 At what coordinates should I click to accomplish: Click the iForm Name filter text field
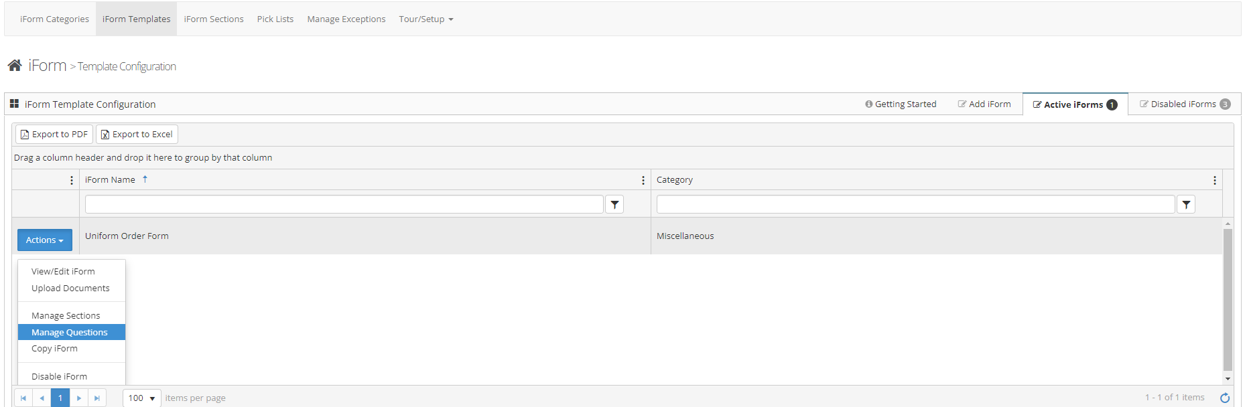coord(344,205)
